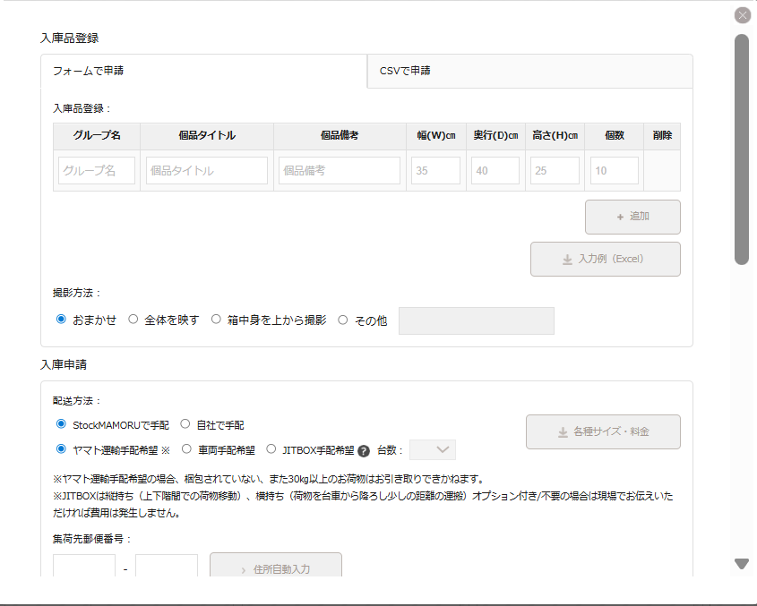Download the 各種サイズ・料金 information

click(602, 431)
